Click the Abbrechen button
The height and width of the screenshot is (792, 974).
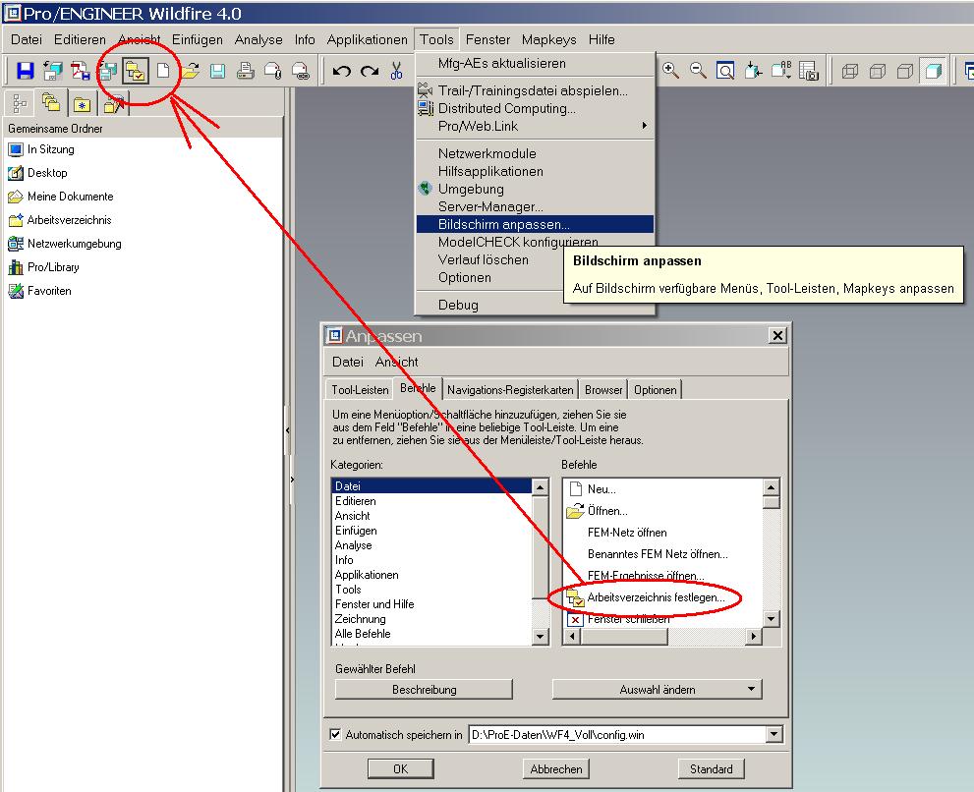point(556,769)
